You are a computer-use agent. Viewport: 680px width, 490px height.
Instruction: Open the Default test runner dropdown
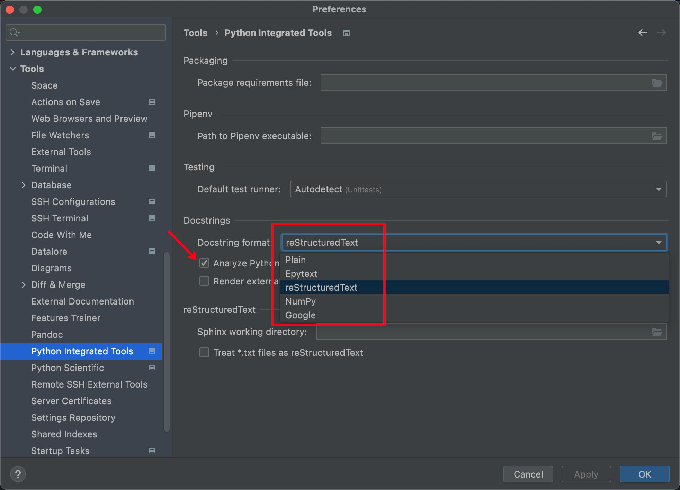coord(478,189)
